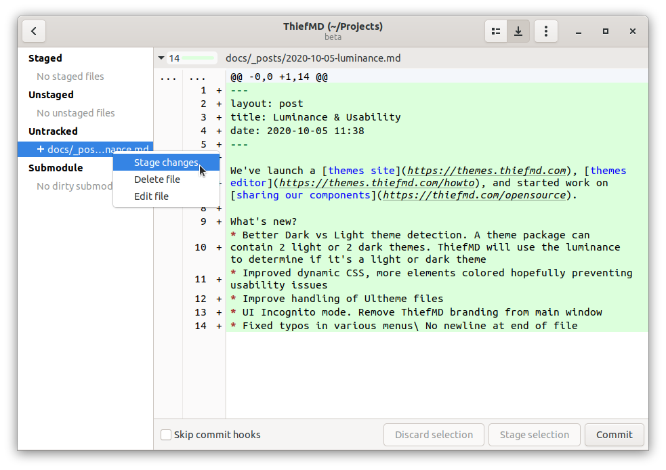Screen dimensions: 666x470
Task: Select Delete file in the context menu
Action: (157, 179)
